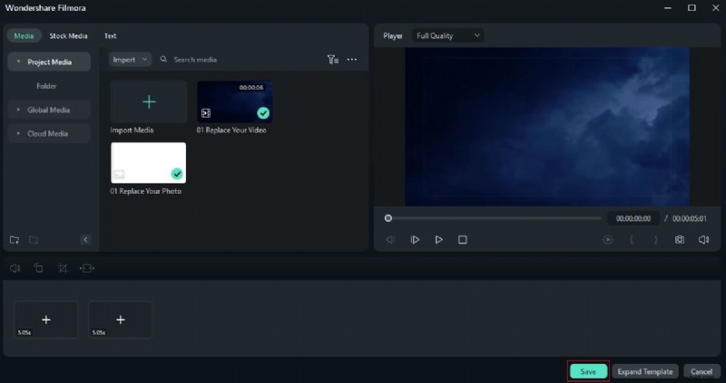Click the Player label
The height and width of the screenshot is (383, 726).
[x=393, y=35]
